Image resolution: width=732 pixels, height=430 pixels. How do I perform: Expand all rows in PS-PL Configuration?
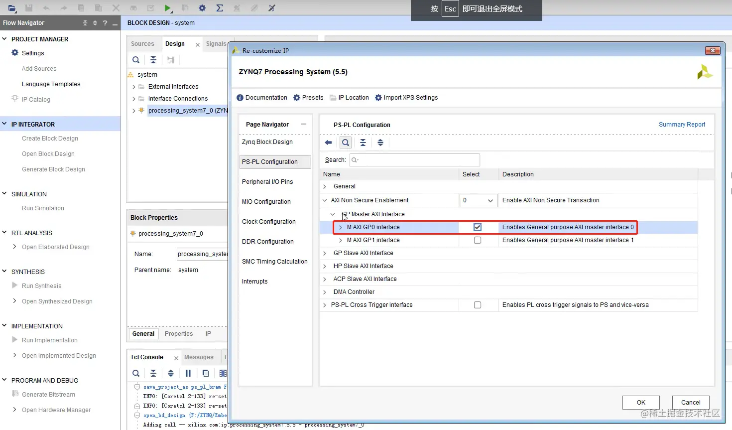click(x=380, y=143)
